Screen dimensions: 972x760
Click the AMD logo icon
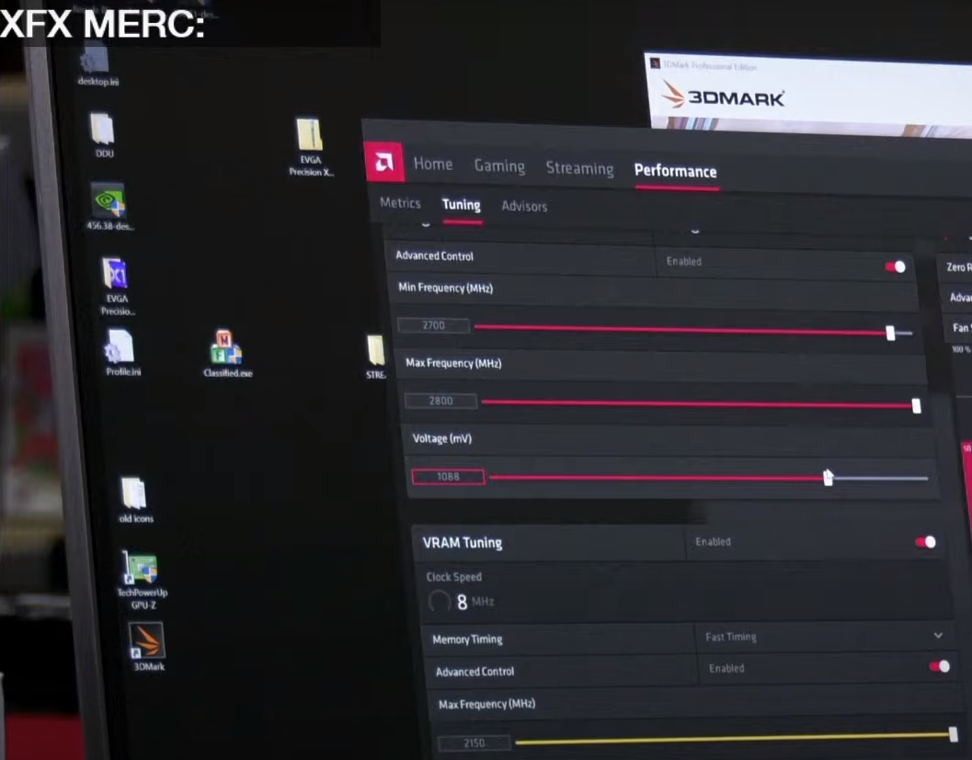pos(384,163)
